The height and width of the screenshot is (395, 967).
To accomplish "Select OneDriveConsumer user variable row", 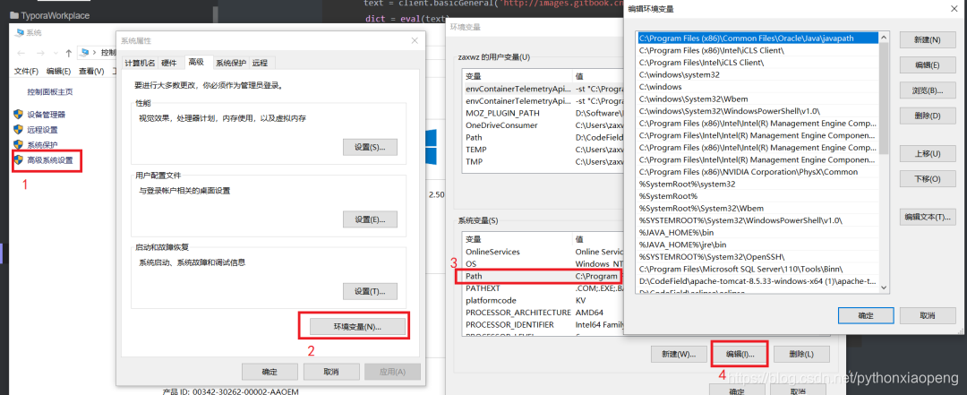I will coord(543,125).
